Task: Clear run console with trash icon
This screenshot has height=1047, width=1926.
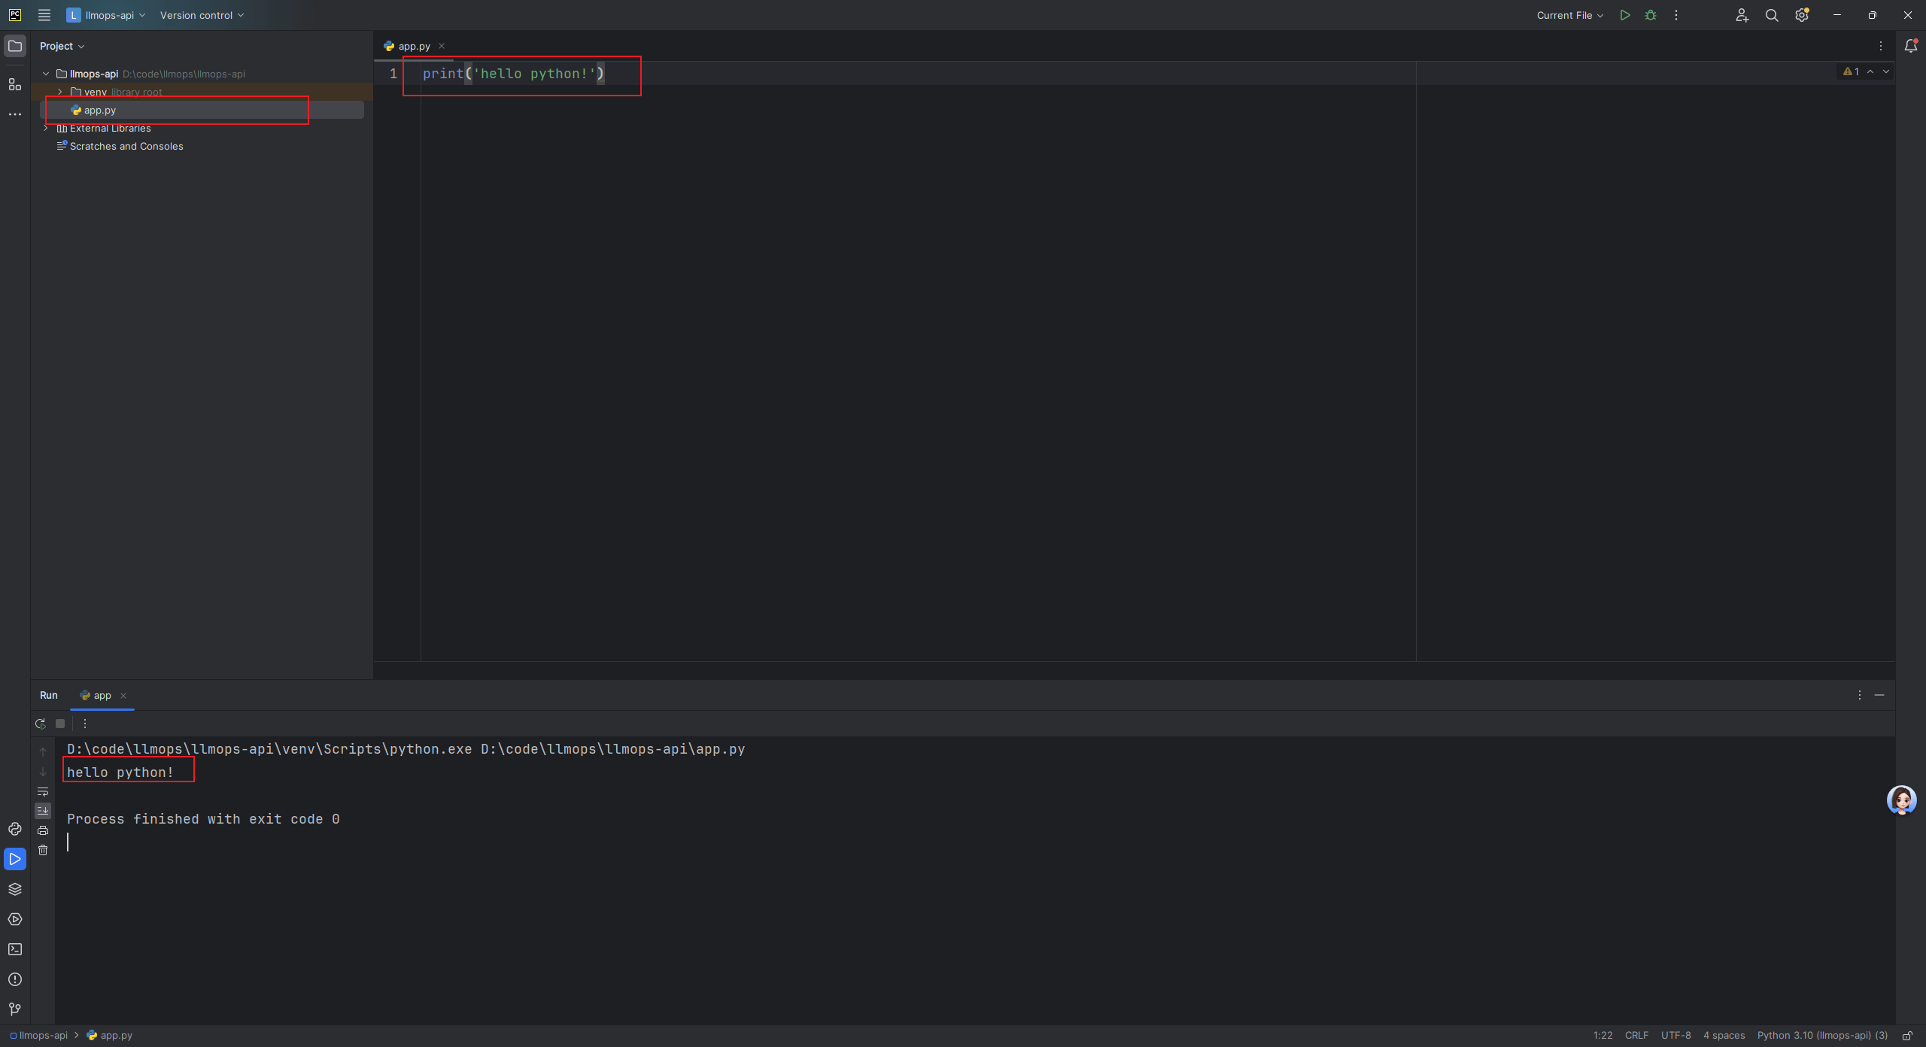Action: (x=43, y=850)
